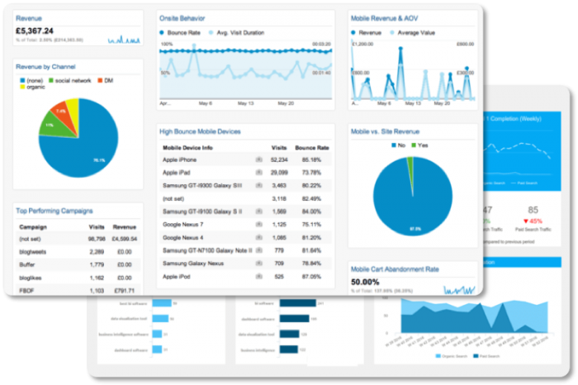The image size is (578, 385).
Task: Click the red down arrow beside 45%
Action: tap(526, 221)
